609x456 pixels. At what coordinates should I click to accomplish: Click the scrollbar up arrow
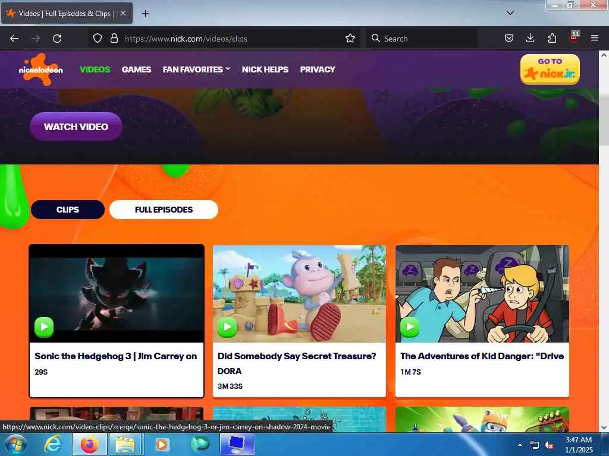(604, 55)
